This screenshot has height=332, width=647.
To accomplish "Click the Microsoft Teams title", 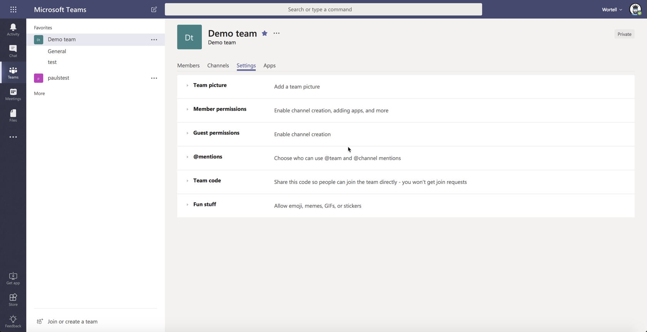I will point(60,10).
